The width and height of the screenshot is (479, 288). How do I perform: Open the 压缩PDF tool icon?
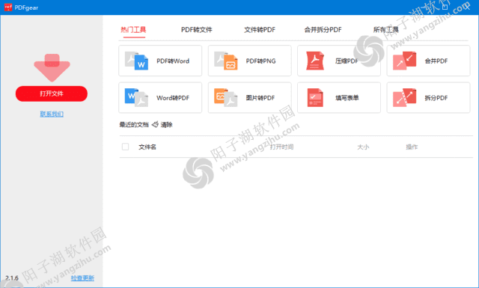pyautogui.click(x=315, y=61)
